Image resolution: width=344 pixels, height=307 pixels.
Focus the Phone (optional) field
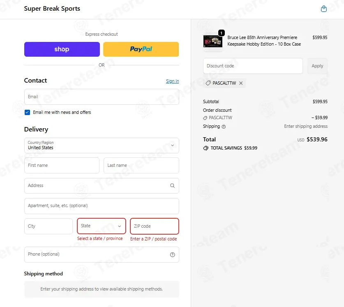(x=102, y=254)
